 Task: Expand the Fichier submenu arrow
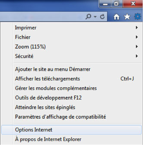click(137, 37)
